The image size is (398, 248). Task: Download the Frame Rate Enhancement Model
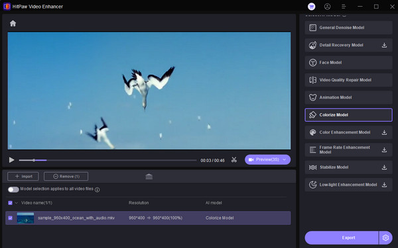point(384,150)
